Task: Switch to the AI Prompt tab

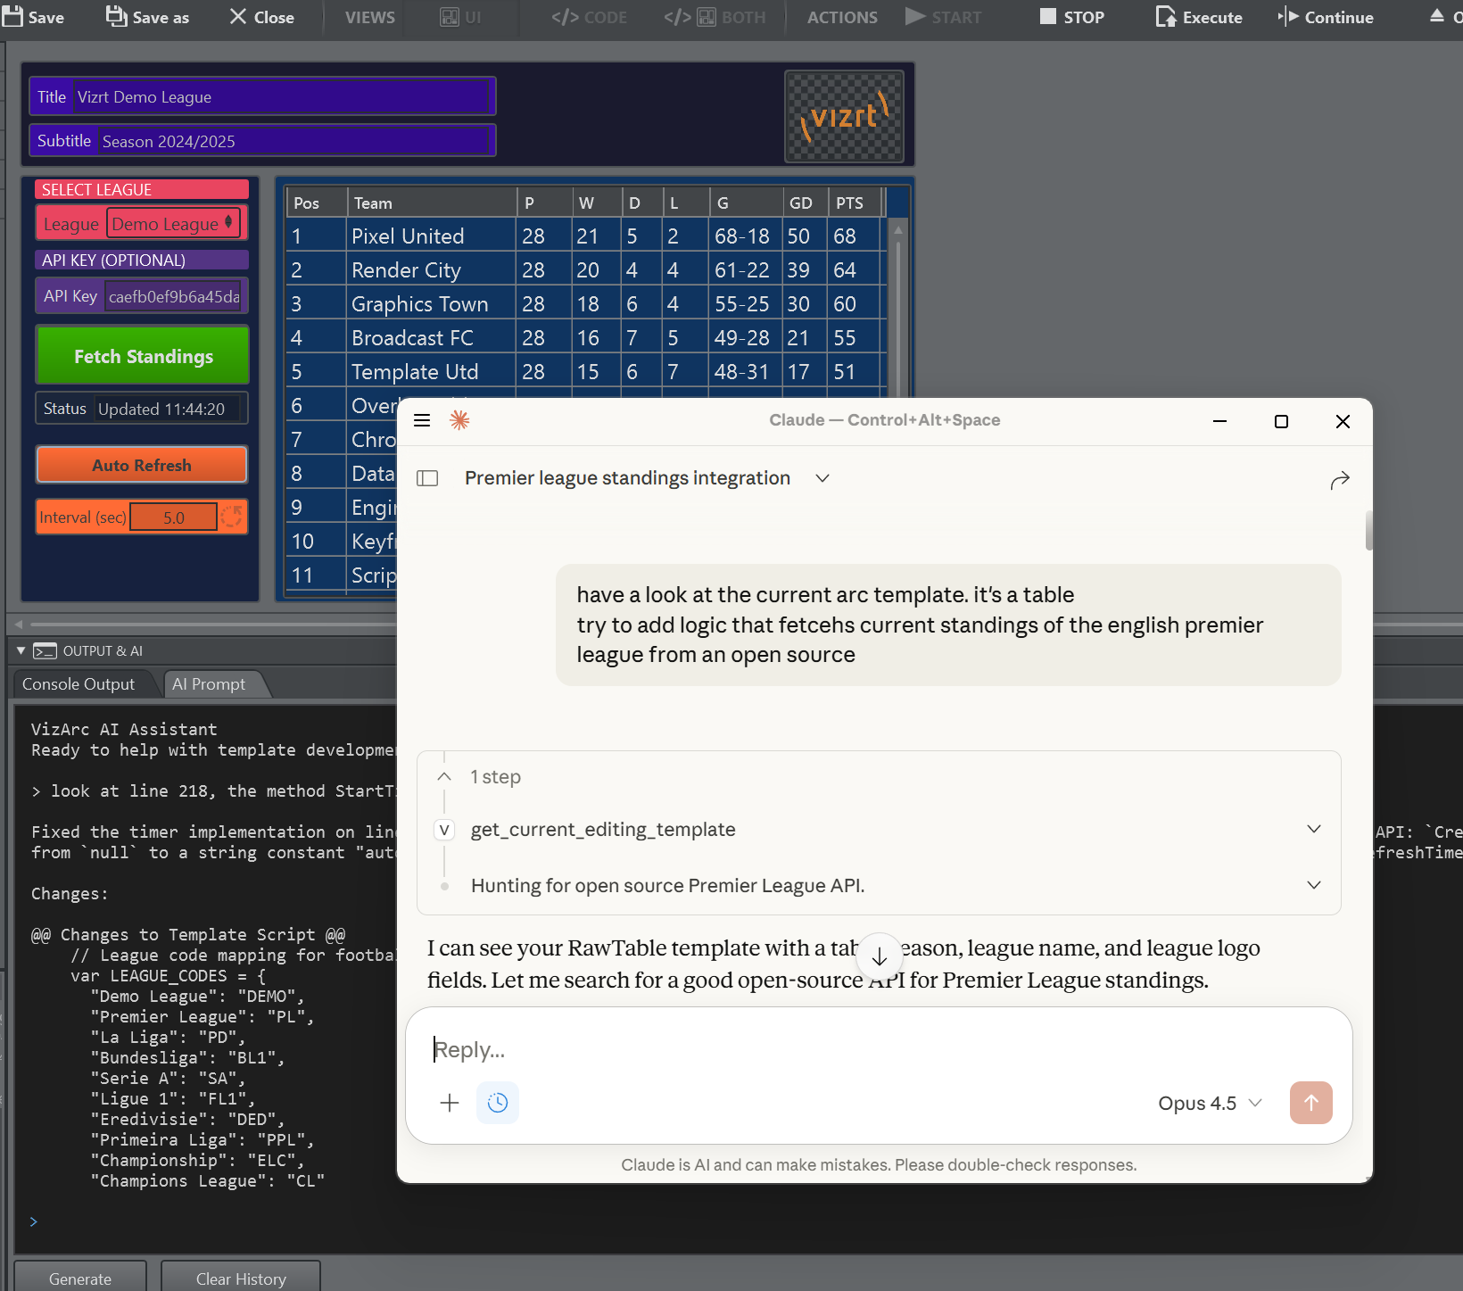Action: point(209,684)
